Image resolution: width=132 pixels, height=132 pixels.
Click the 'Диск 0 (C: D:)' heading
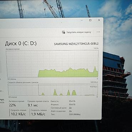[x=21, y=44]
